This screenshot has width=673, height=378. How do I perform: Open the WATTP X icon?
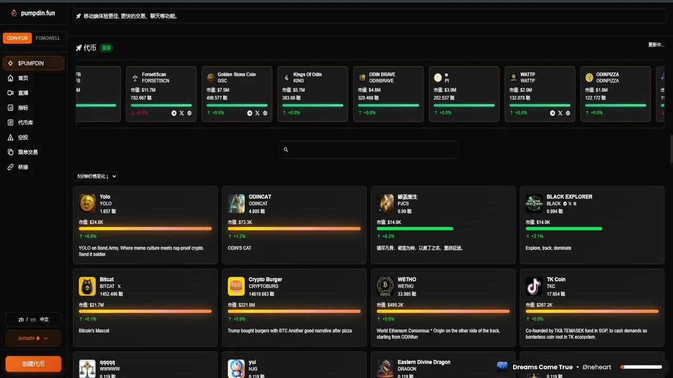[560, 113]
